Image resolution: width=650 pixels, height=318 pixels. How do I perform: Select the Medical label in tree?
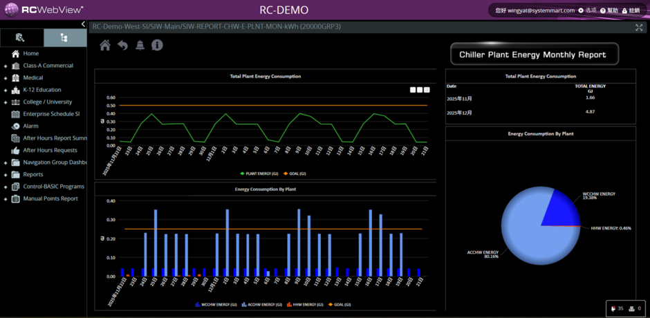tap(33, 77)
